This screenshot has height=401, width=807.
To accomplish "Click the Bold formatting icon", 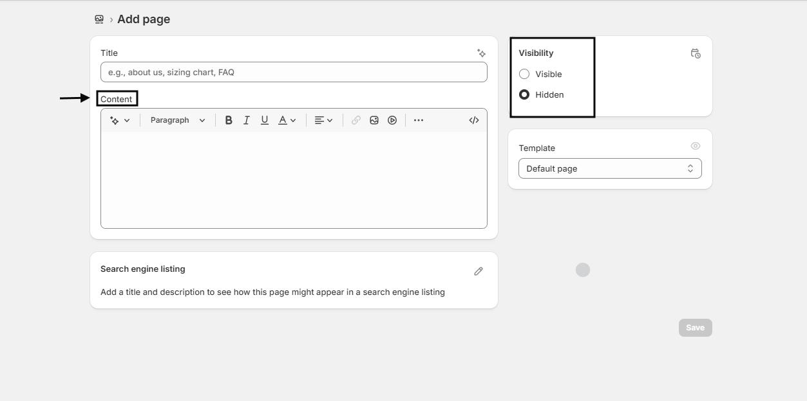I will pyautogui.click(x=229, y=120).
